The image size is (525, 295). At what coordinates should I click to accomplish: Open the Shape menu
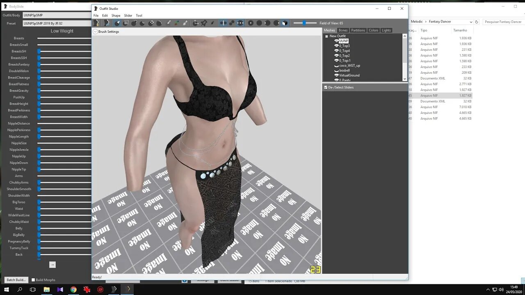tap(116, 16)
